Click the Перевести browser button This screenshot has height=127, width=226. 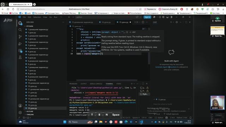(150, 9)
